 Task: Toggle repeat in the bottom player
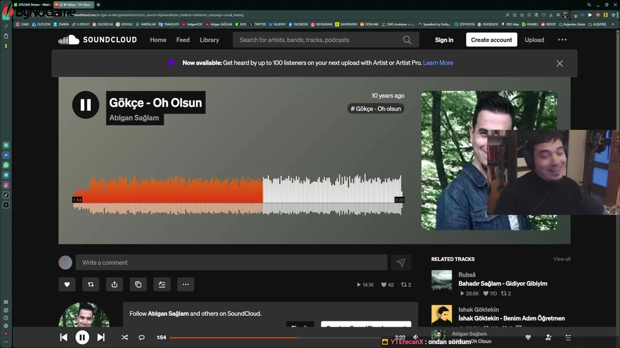141,337
